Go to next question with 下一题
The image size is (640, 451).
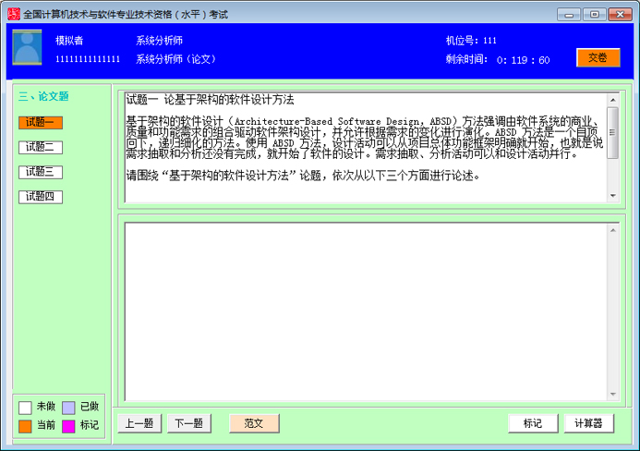click(189, 423)
